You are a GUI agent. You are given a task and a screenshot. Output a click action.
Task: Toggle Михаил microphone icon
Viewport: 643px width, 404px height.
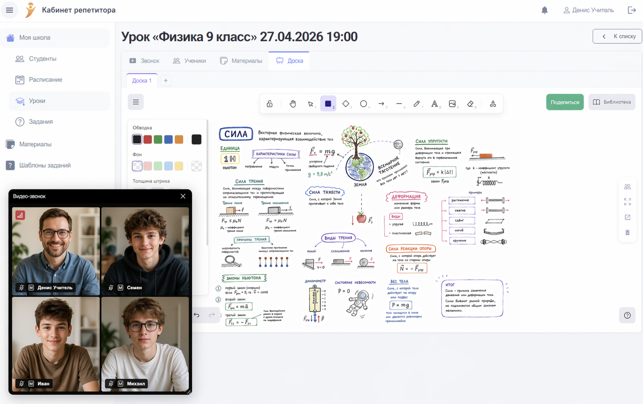point(111,383)
